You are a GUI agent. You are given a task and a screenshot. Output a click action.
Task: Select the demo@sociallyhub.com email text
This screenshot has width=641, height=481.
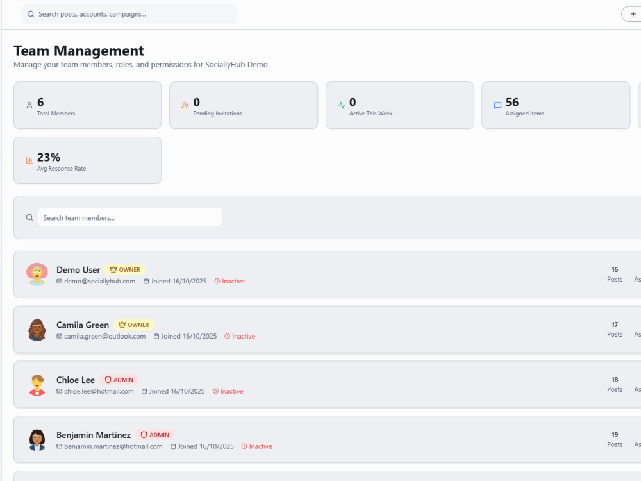(x=100, y=282)
